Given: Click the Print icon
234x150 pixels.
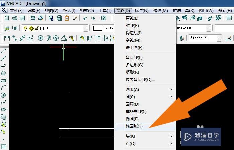Looking at the screenshot, I should (x=33, y=18).
